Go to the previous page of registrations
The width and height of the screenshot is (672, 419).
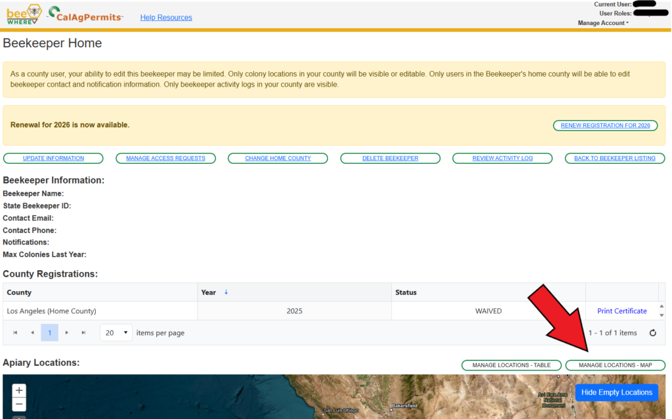click(32, 332)
